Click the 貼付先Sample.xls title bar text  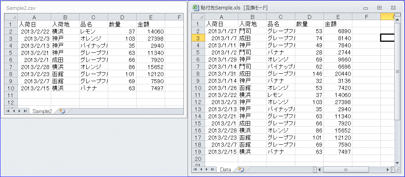(x=234, y=8)
